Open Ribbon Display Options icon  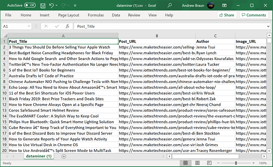(224, 5)
